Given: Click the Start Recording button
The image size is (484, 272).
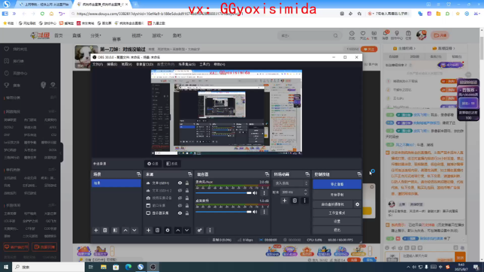Looking at the screenshot, I should click(x=337, y=195).
